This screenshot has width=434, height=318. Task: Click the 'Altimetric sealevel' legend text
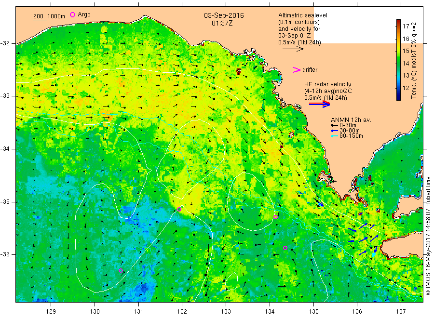coord(302,15)
